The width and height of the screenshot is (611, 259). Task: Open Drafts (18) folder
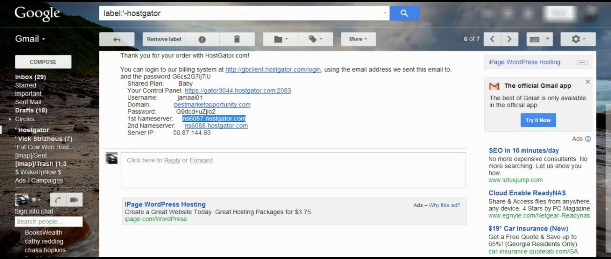click(x=31, y=110)
